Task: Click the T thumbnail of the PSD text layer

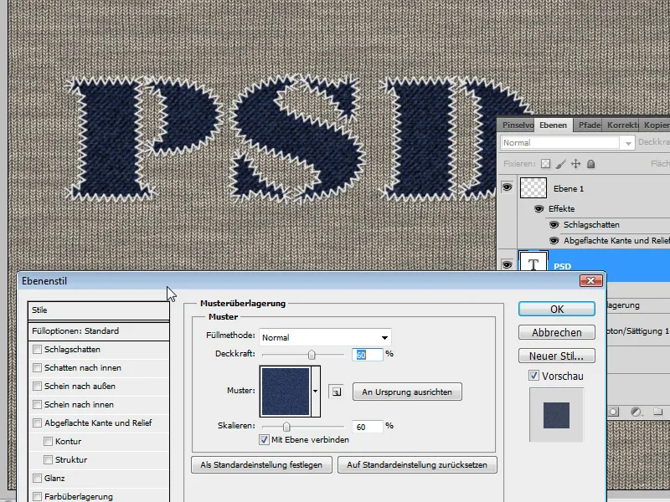Action: coord(533,261)
